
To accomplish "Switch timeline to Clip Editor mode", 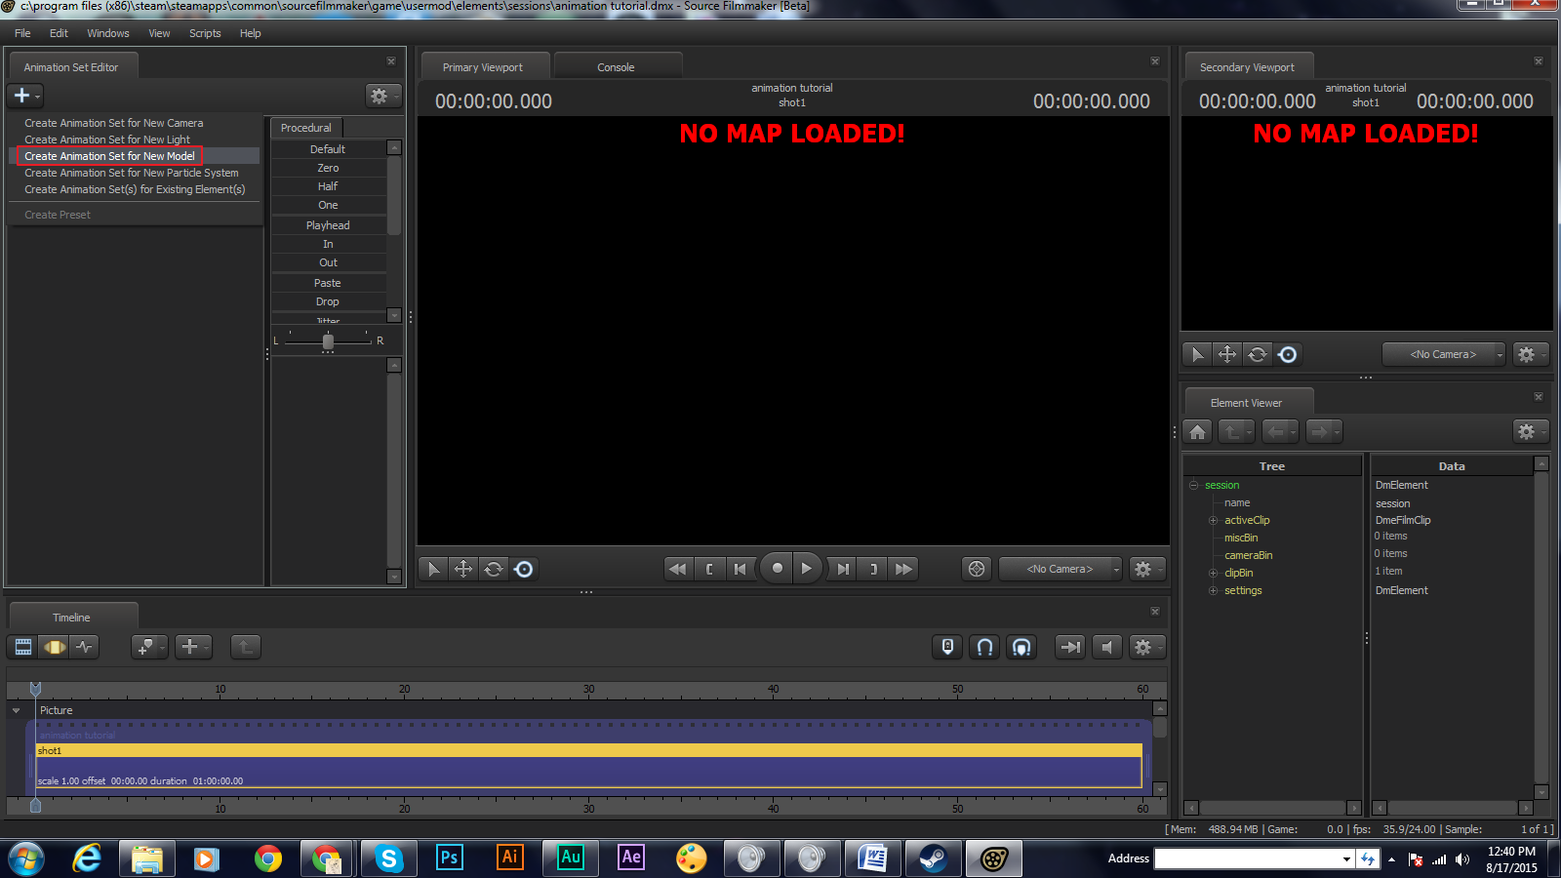I will 23,647.
